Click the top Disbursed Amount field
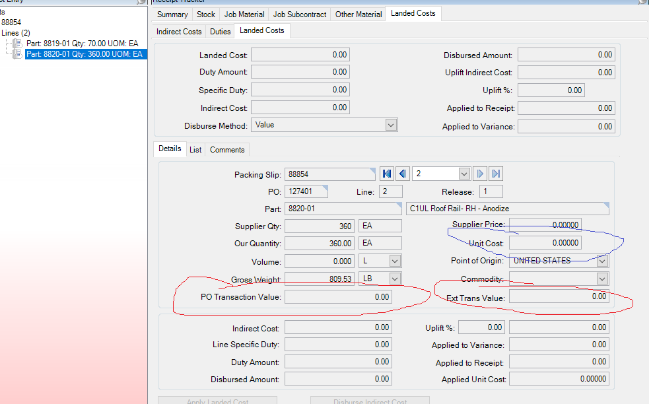 (x=567, y=55)
